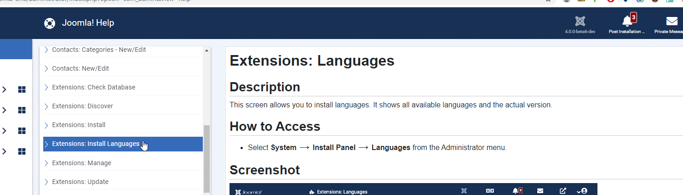Click the 4.0.0-beta6-dev version label

coord(580,32)
